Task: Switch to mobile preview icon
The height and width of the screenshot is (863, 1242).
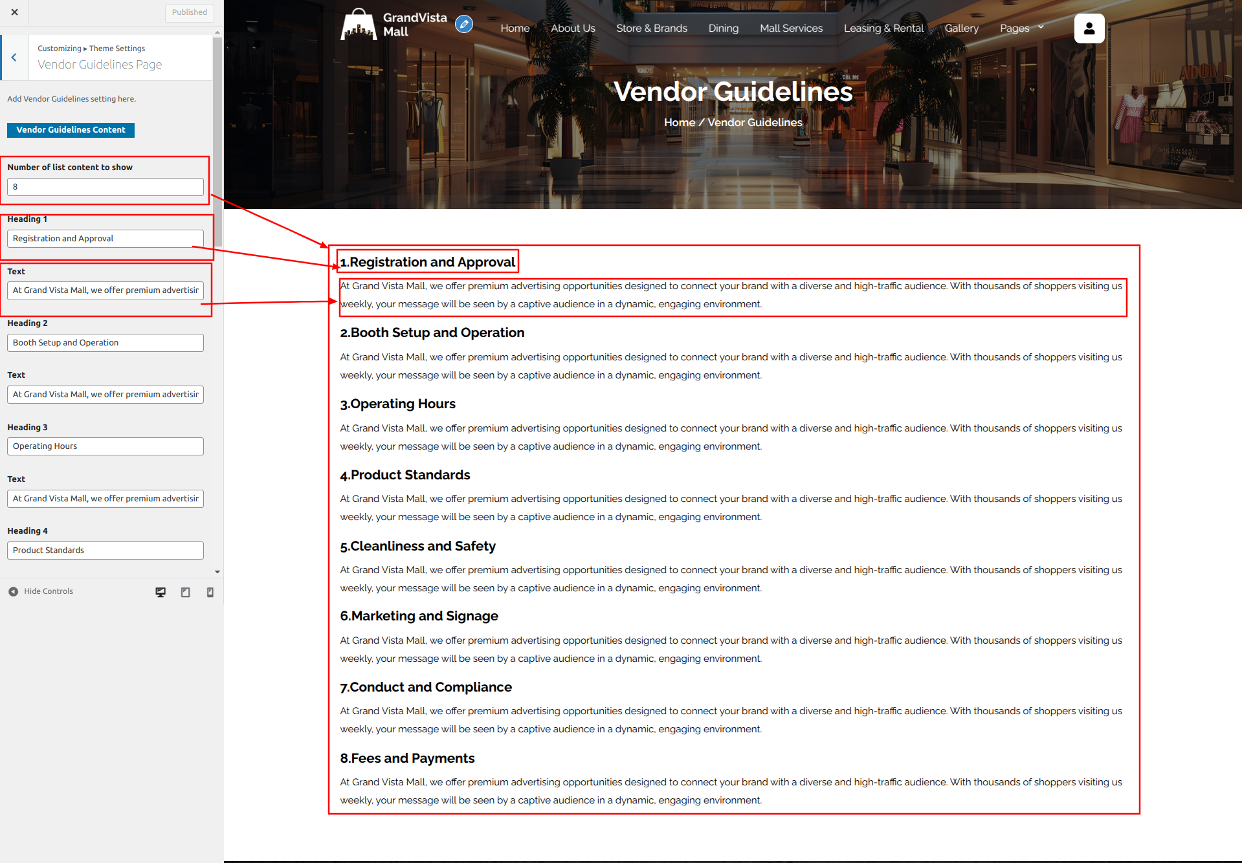Action: pos(210,592)
